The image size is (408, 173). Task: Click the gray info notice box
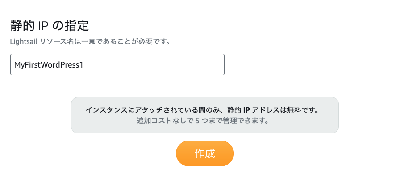[x=205, y=115]
